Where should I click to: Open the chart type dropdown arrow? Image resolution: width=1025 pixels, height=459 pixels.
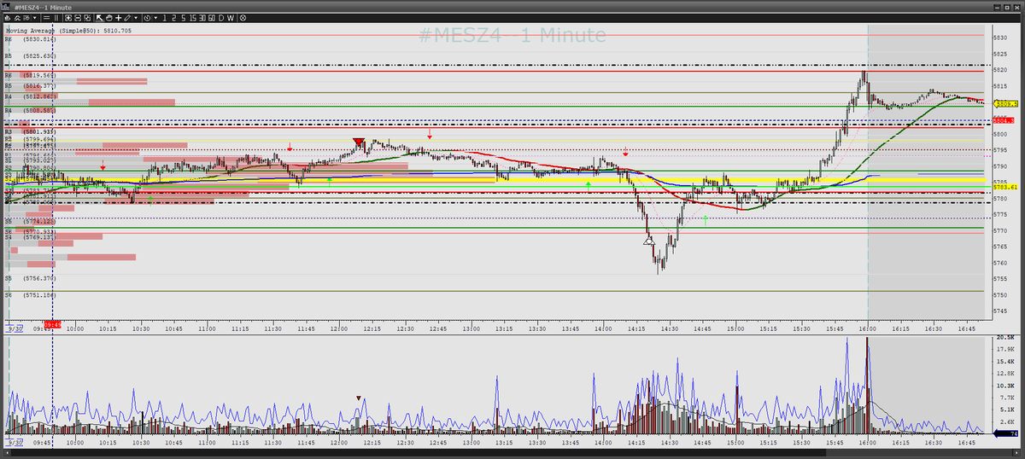point(35,18)
